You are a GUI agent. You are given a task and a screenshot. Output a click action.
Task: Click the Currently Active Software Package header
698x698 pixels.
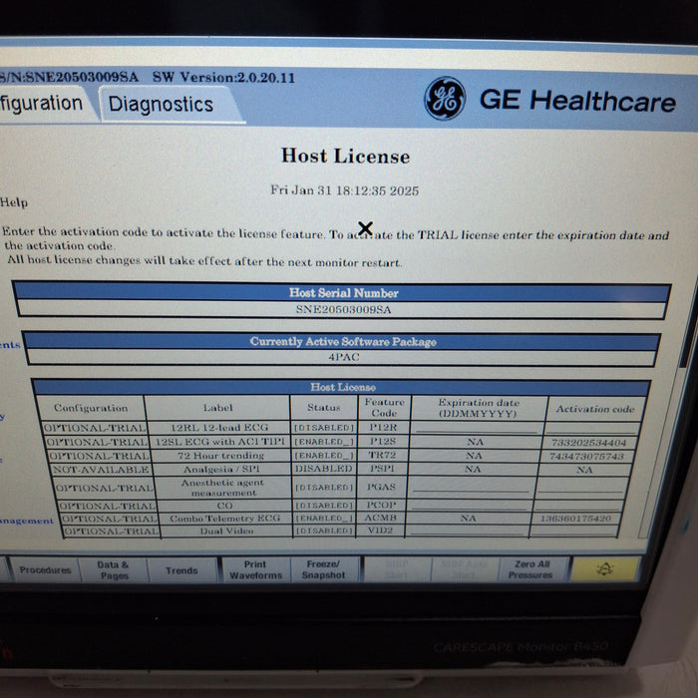coord(343,341)
